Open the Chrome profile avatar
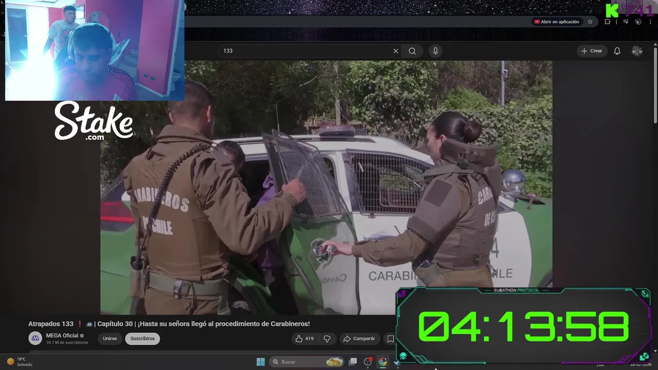Screen dimensions: 658x370 638,22
